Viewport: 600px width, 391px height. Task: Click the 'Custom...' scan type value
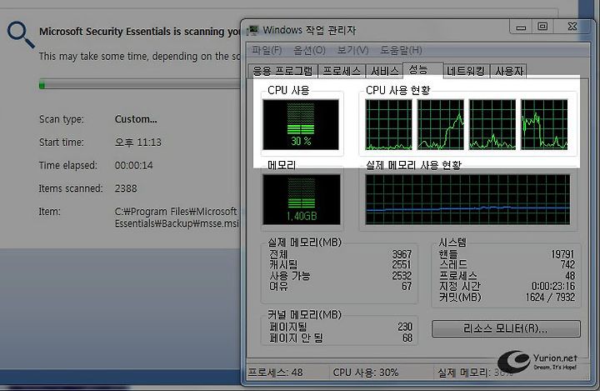pyautogui.click(x=136, y=119)
